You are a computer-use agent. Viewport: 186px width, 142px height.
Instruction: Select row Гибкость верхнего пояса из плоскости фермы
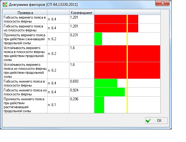pyautogui.click(x=25, y=28)
